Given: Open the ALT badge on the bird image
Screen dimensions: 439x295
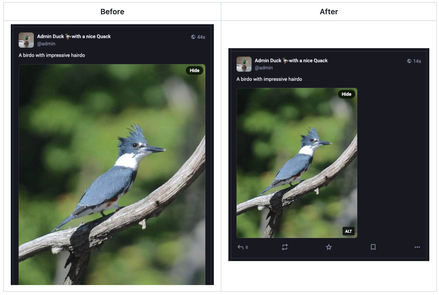Looking at the screenshot, I should click(x=348, y=231).
